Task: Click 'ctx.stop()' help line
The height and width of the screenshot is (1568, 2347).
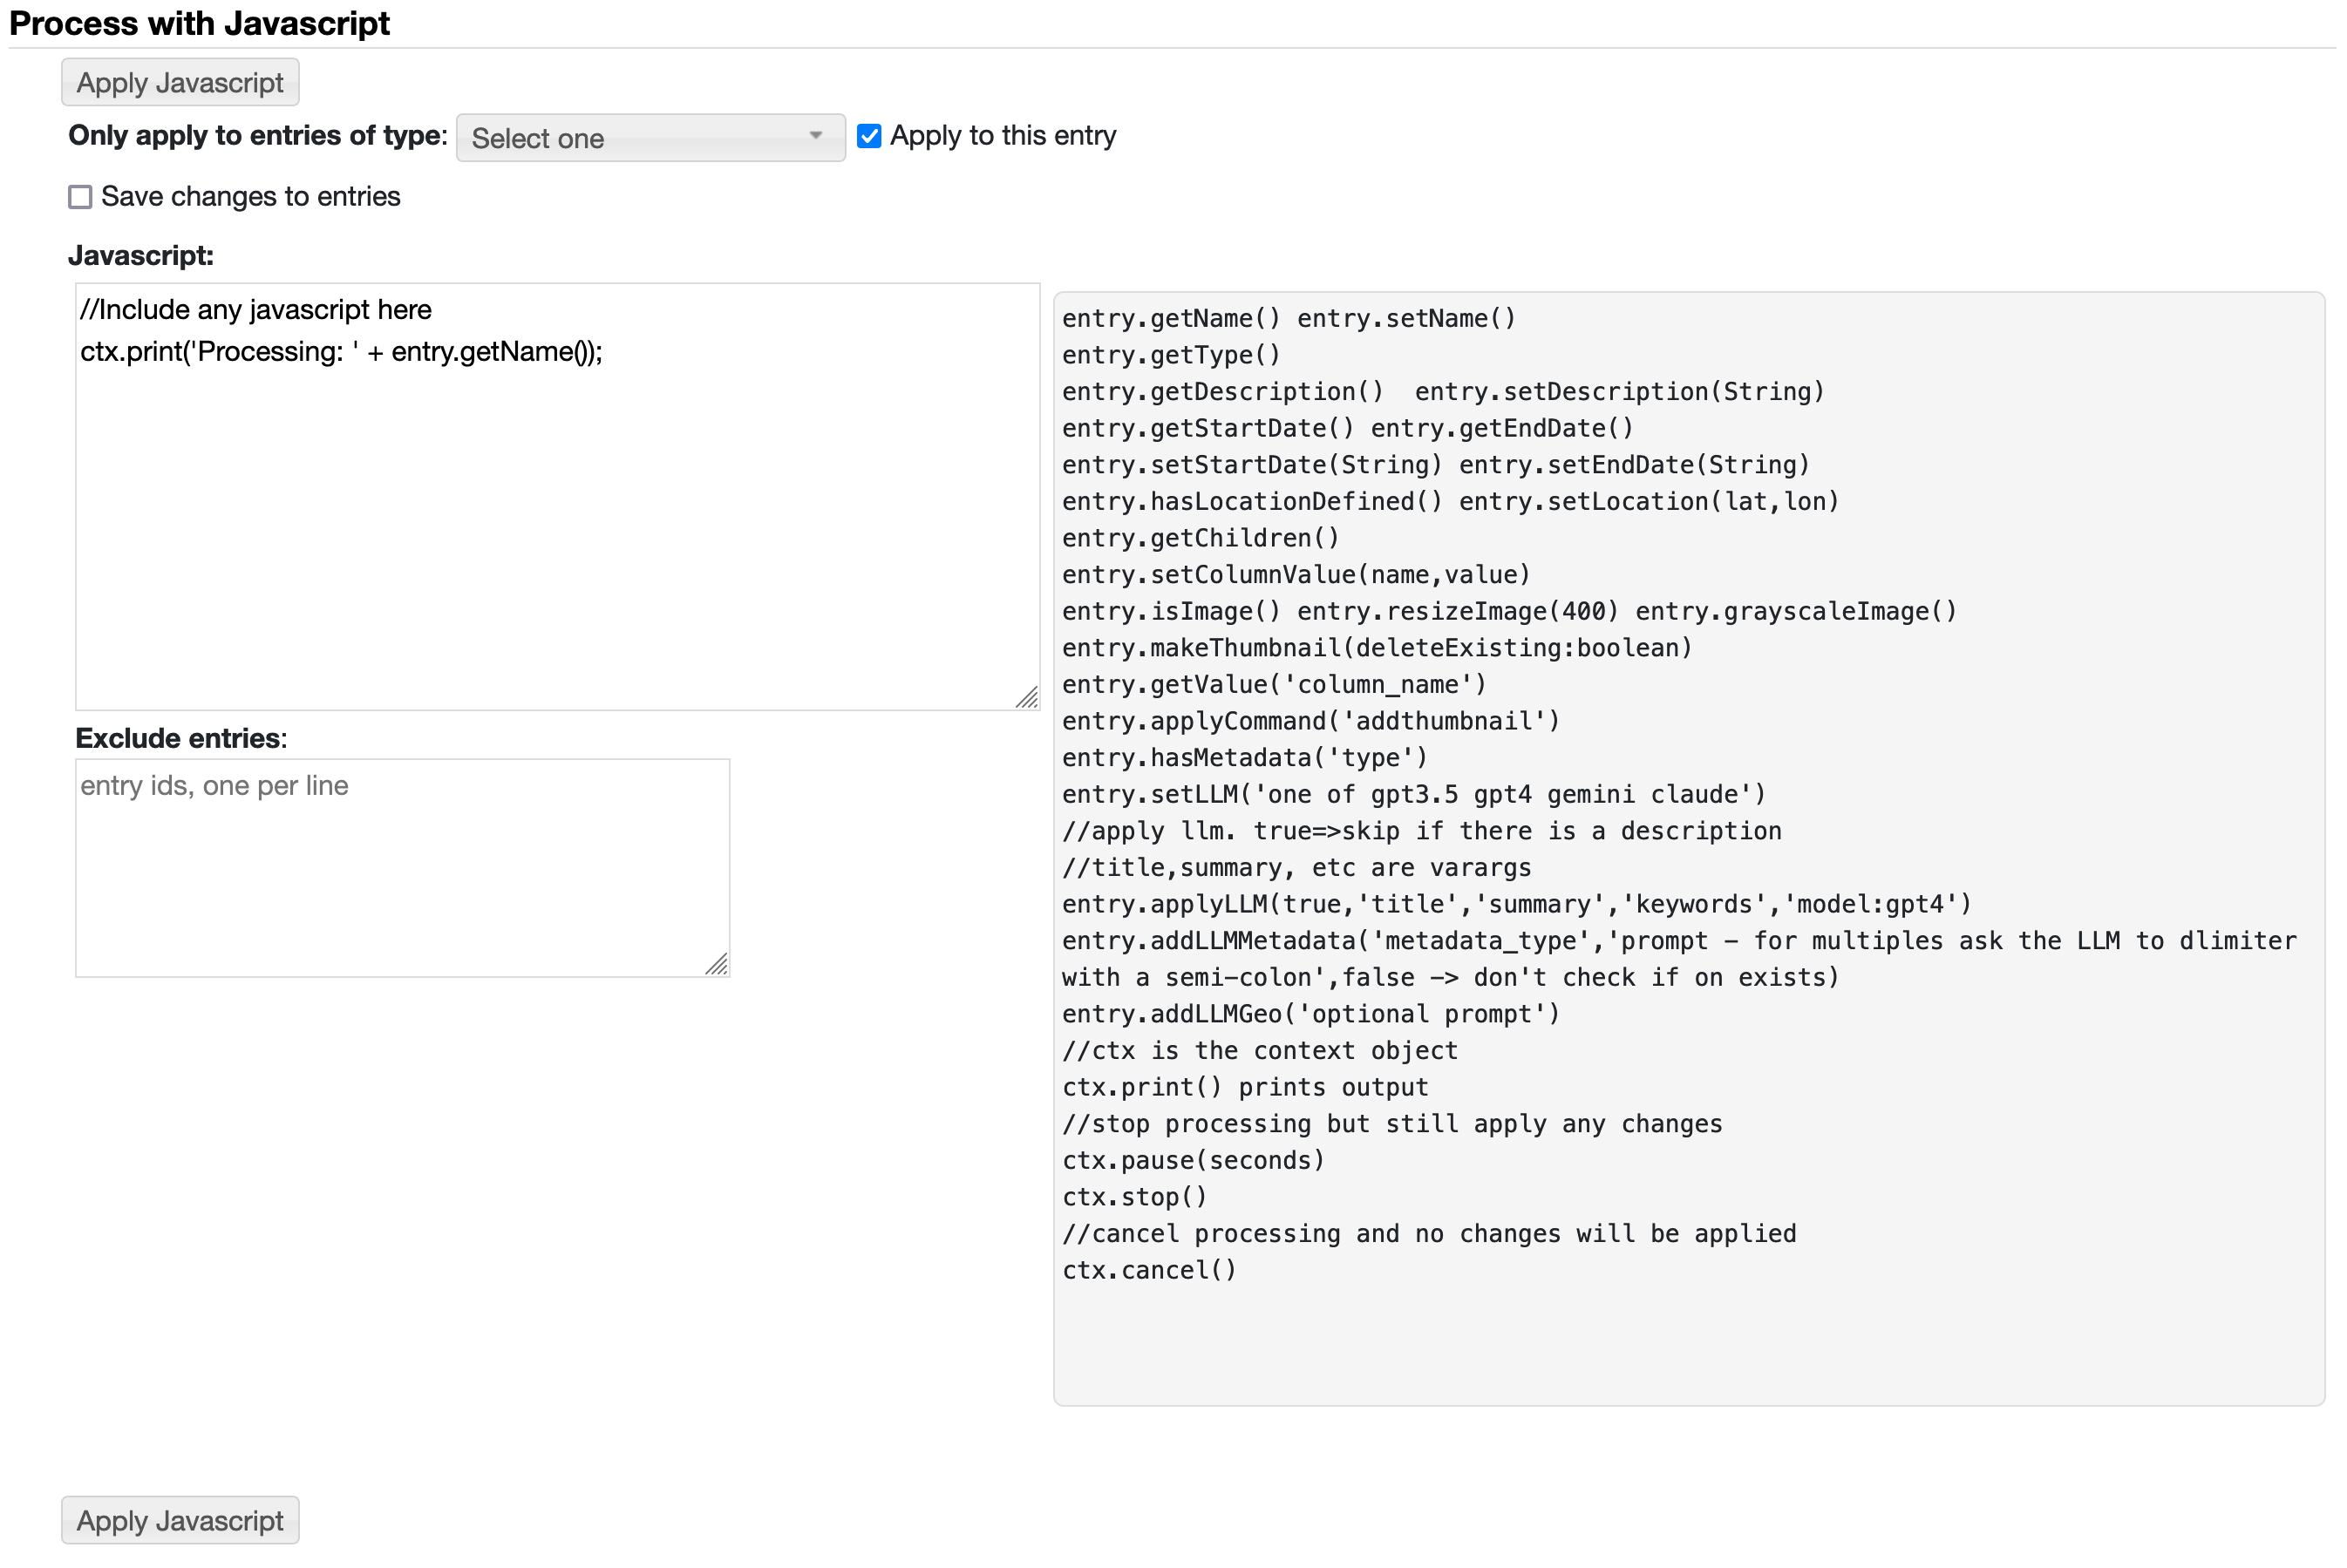Action: pos(1135,1197)
